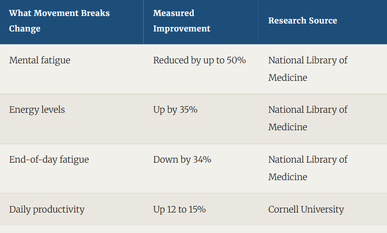Click National Library of Medicine in Energy levels row
387x233 pixels.
click(308, 118)
